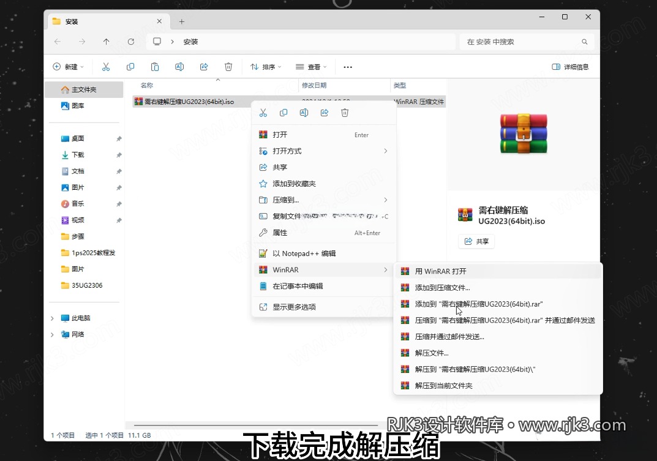Click the Paste icon in Explorer toolbar
The width and height of the screenshot is (657, 461).
click(155, 67)
